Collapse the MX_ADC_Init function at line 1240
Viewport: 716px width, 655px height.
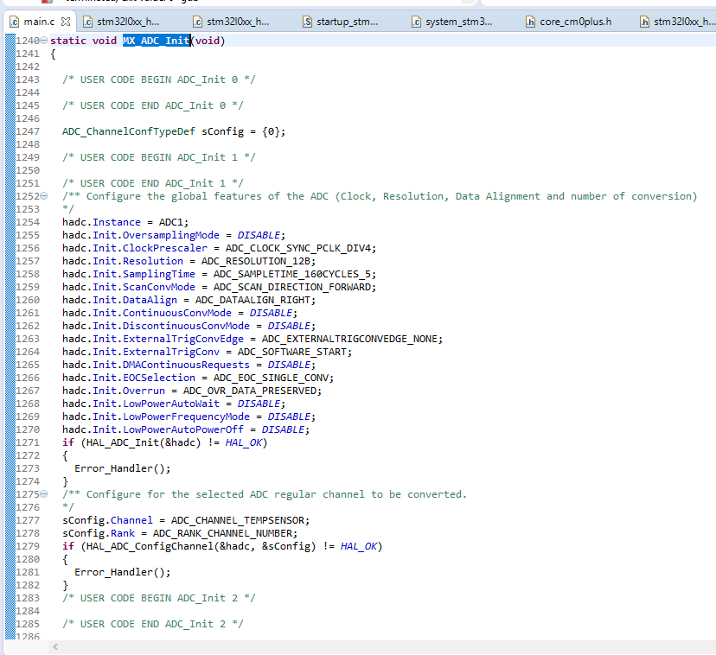pos(44,41)
